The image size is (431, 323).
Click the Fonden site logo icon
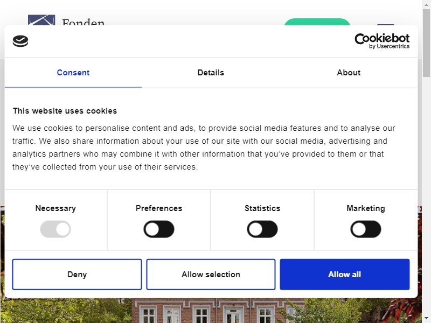pyautogui.click(x=41, y=20)
